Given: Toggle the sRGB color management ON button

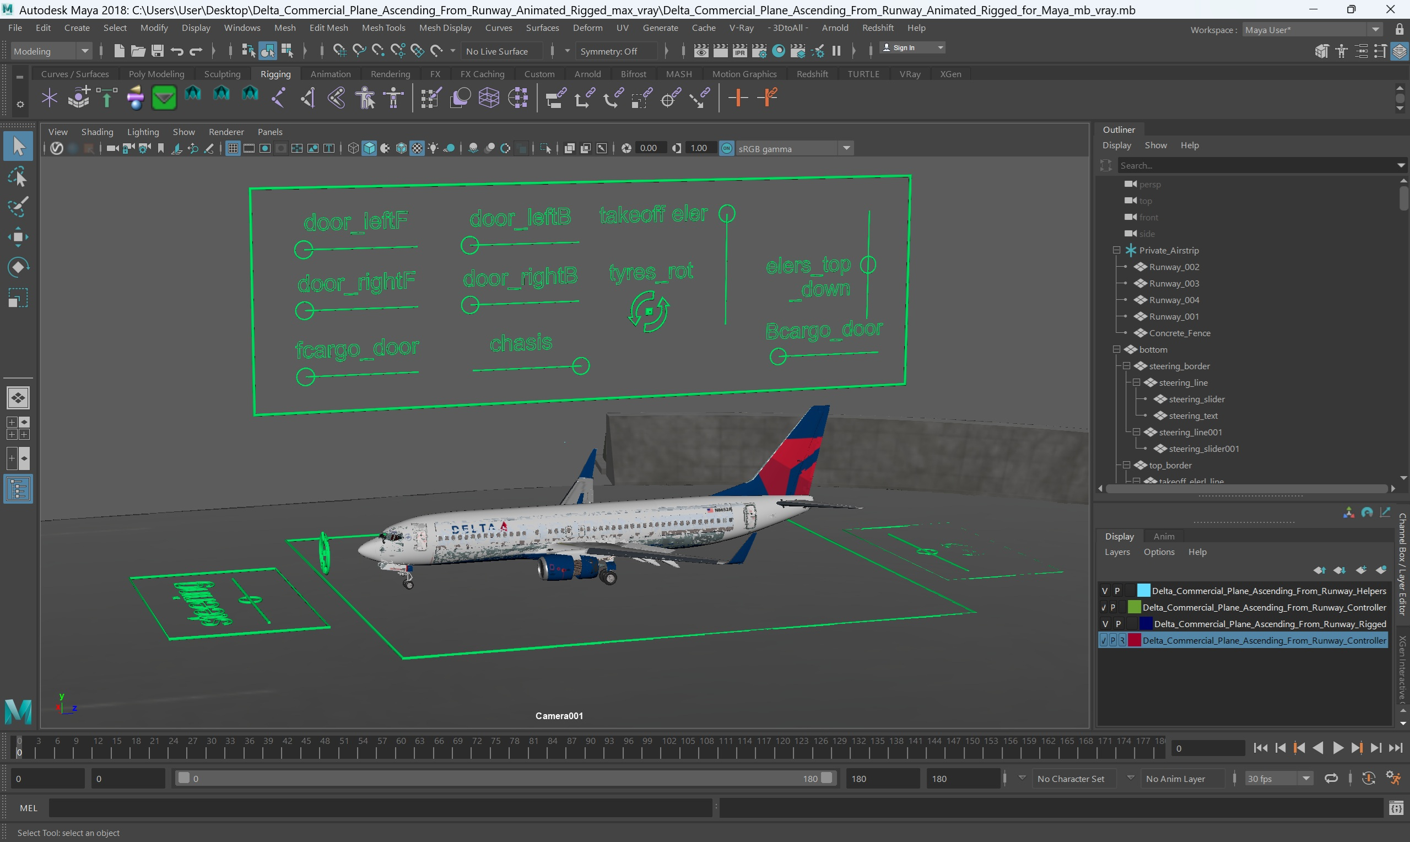Looking at the screenshot, I should click(x=727, y=148).
